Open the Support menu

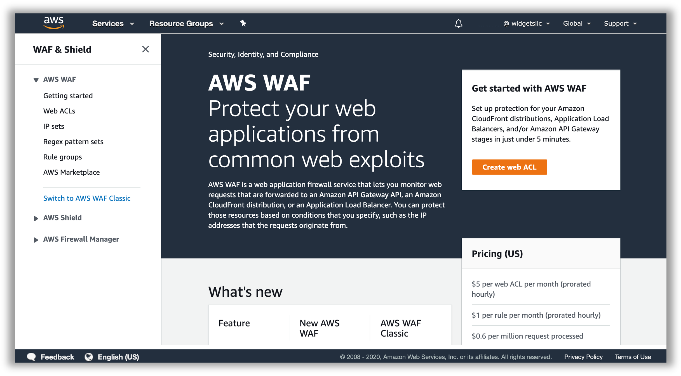(620, 23)
